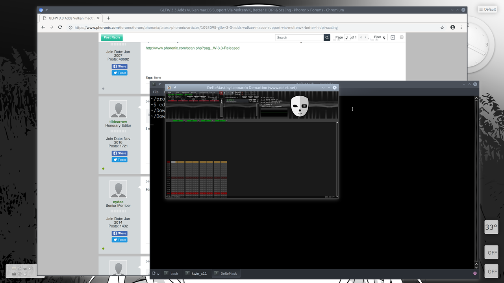Open the Default desktop menu button
This screenshot has height=283, width=504.
[487, 9]
